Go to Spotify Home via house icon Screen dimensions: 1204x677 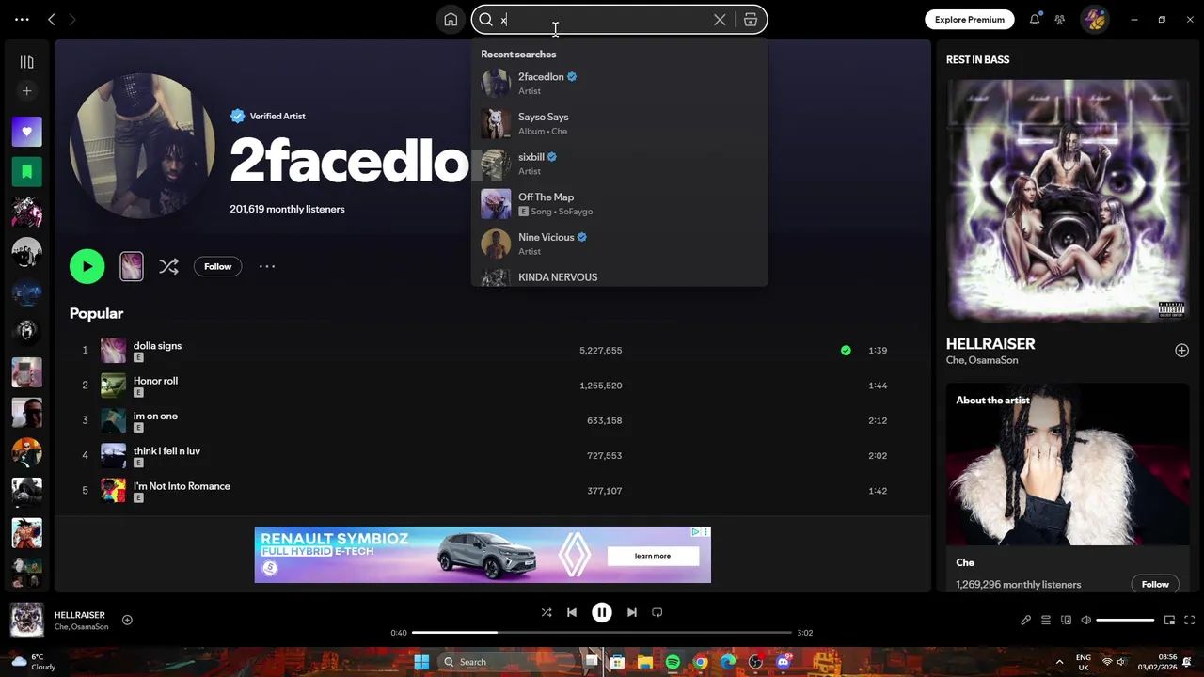pos(451,20)
